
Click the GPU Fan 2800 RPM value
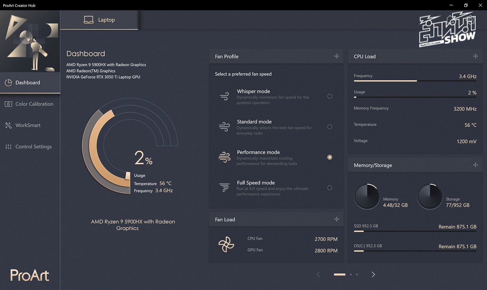click(326, 251)
